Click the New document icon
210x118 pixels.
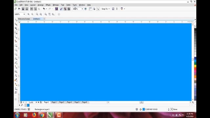click(x=15, y=9)
